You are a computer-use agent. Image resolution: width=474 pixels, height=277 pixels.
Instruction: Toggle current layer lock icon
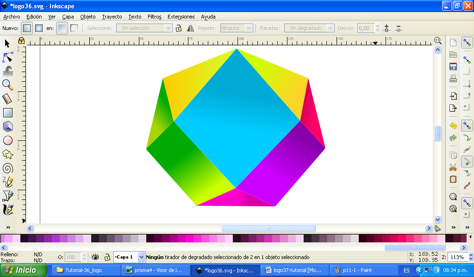(x=107, y=257)
